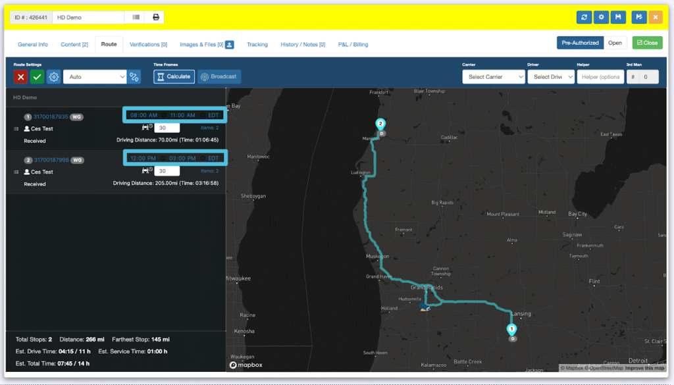Click the Helper optional input field
674x385 pixels.
pyautogui.click(x=600, y=77)
